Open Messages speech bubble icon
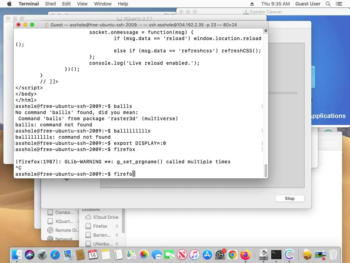 pos(157,254)
